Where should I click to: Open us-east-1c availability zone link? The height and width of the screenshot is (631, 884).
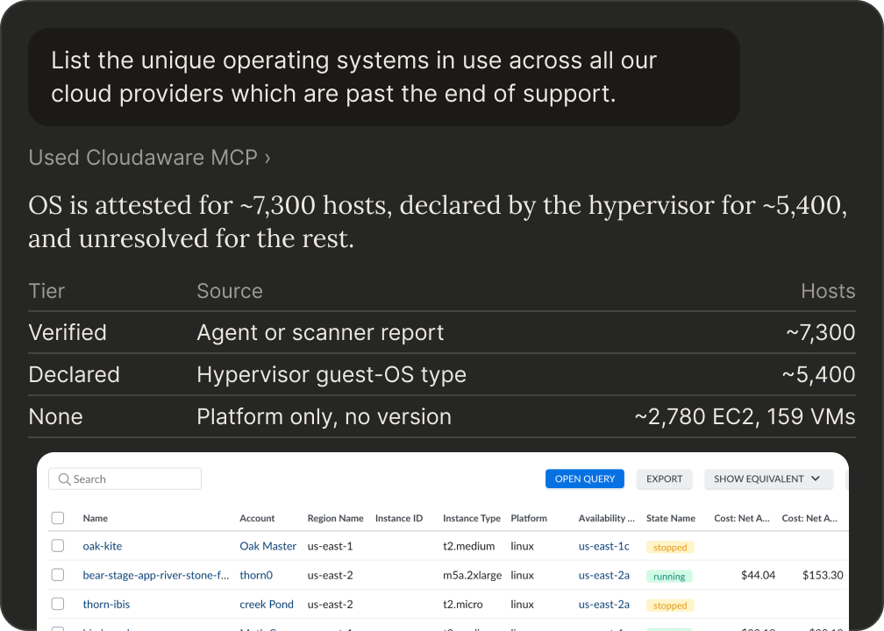[x=603, y=546]
